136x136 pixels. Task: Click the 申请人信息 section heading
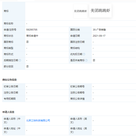(8, 112)
